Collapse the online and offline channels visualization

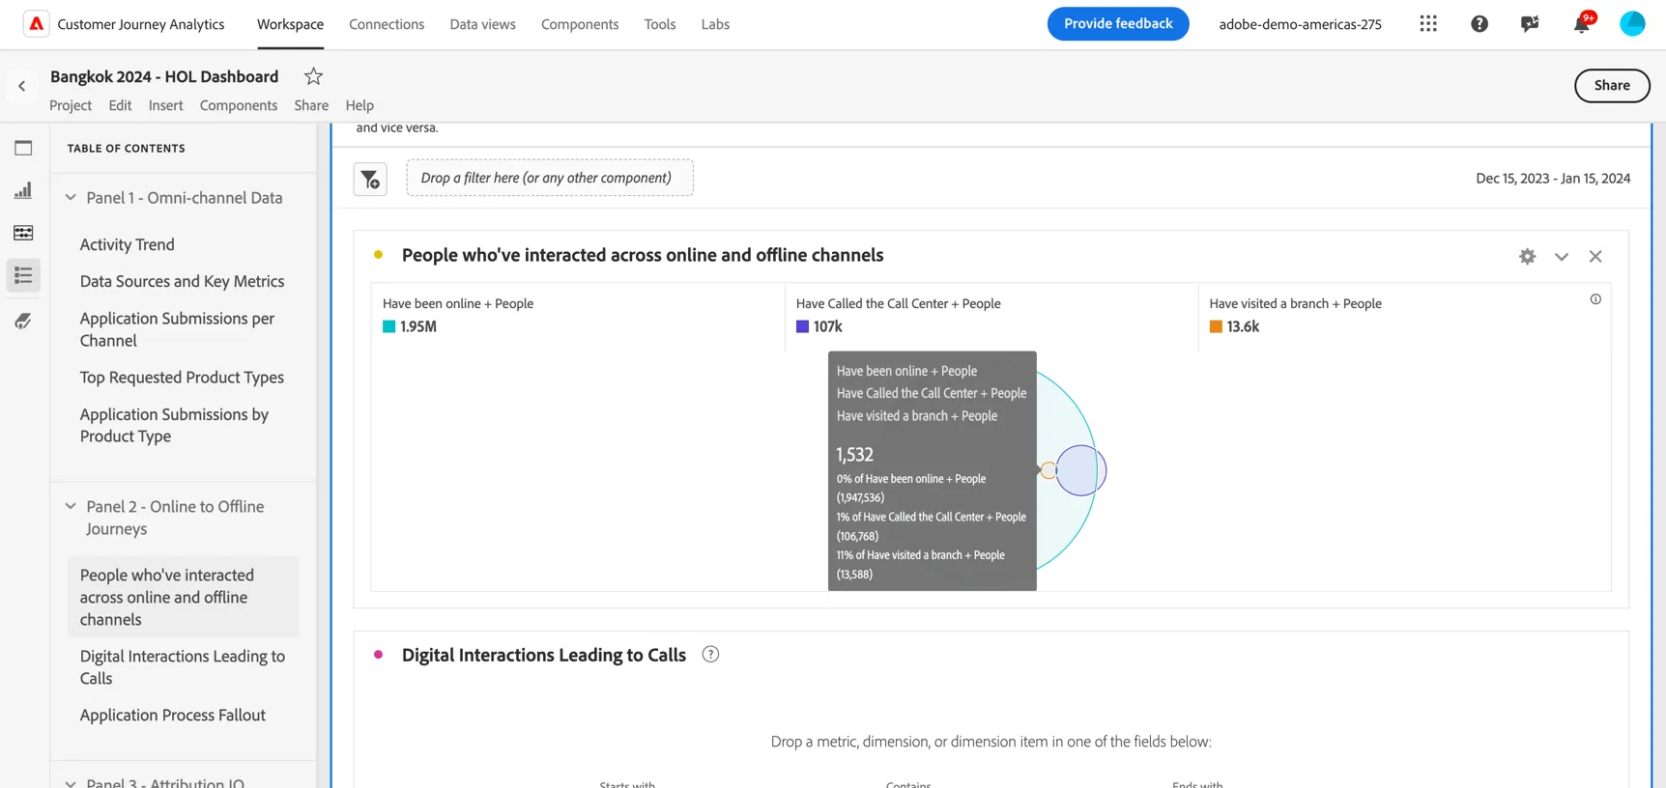[x=1562, y=256]
